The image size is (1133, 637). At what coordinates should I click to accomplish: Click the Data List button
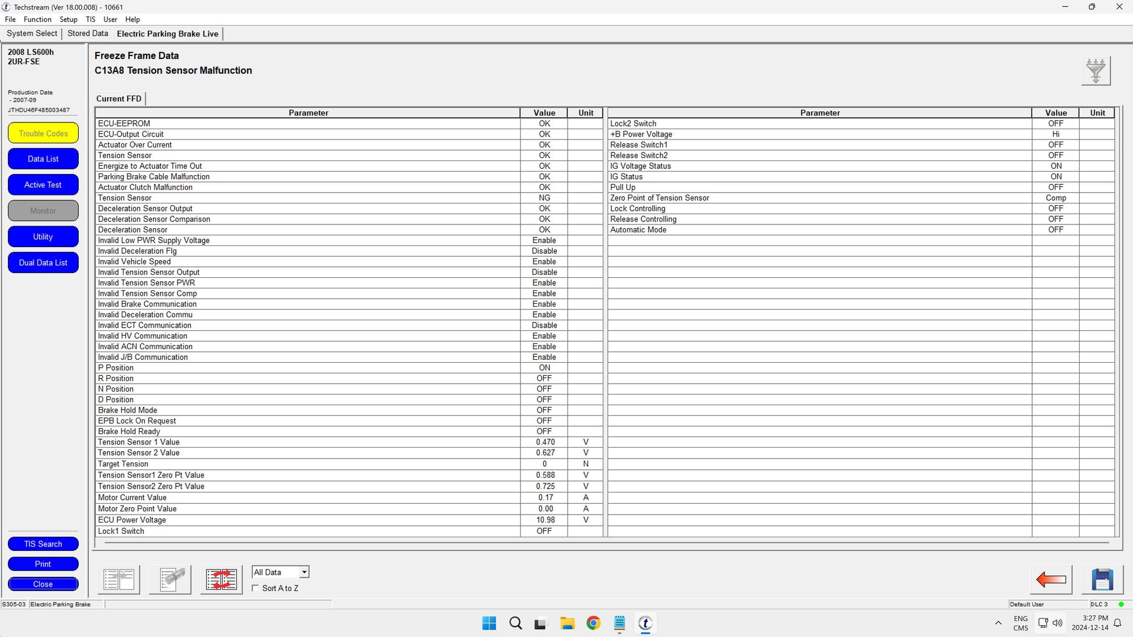click(x=43, y=159)
